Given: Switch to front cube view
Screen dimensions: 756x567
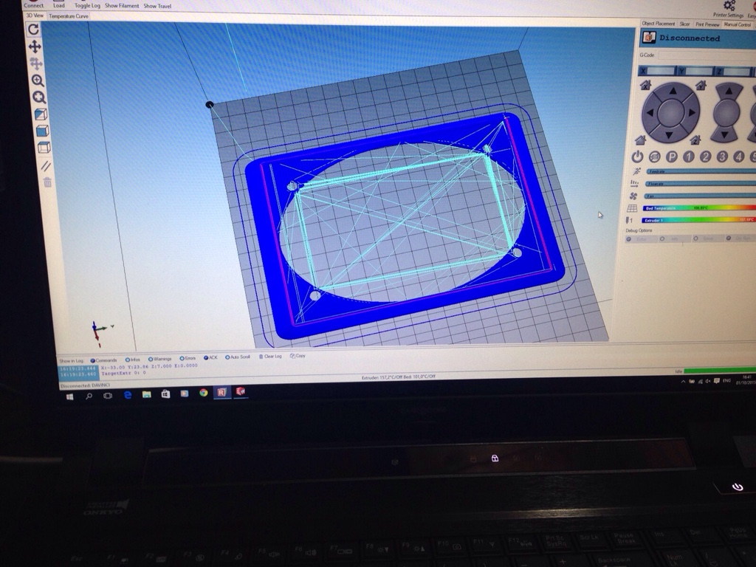Looking at the screenshot, I should pos(42,131).
